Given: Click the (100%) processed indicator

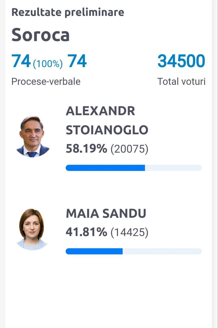Looking at the screenshot, I should (48, 64).
